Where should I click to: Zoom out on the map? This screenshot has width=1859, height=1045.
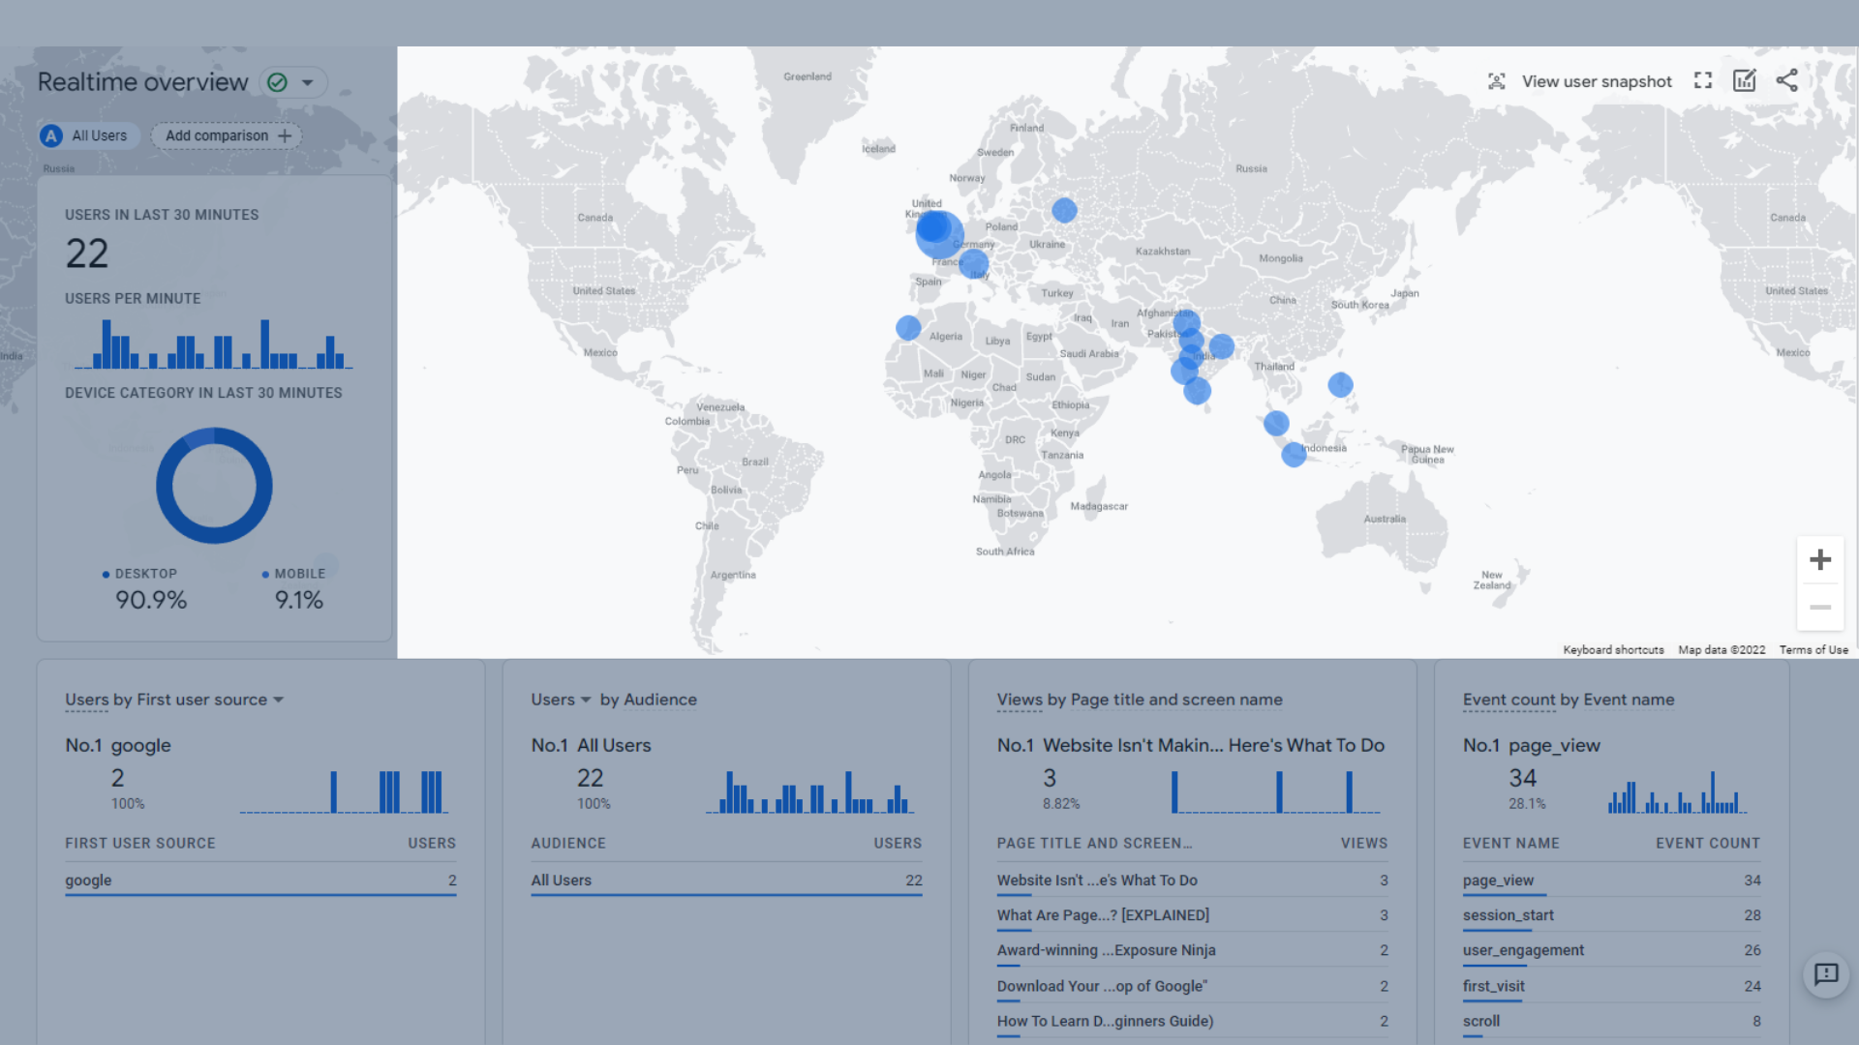1820,608
